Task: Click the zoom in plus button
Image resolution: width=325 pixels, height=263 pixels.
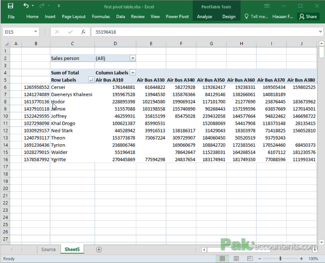Action: [x=302, y=258]
